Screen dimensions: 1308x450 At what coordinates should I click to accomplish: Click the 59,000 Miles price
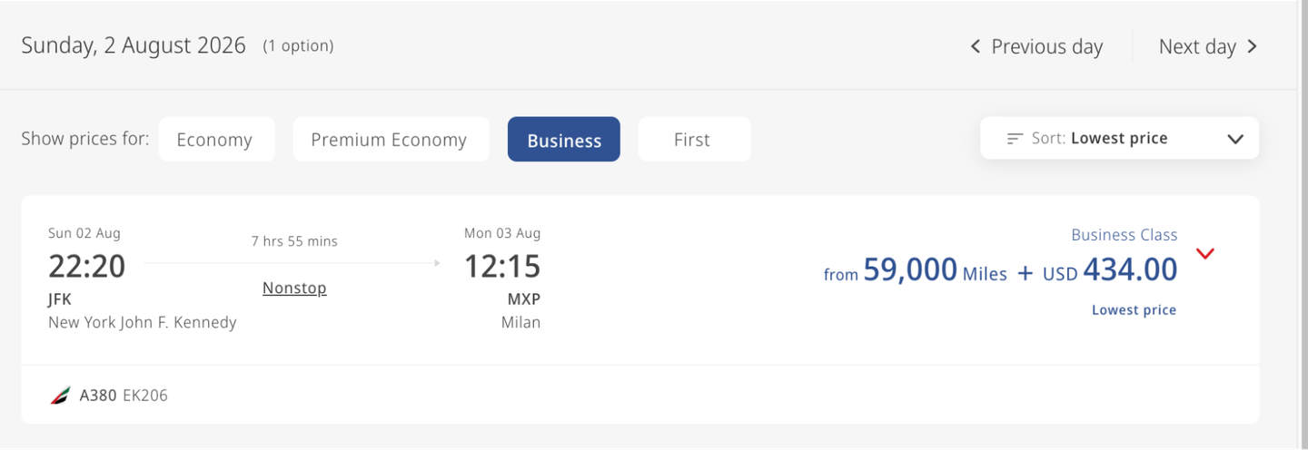(x=935, y=269)
